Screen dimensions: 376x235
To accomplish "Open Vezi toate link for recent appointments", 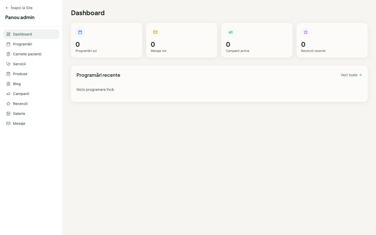I will point(351,75).
